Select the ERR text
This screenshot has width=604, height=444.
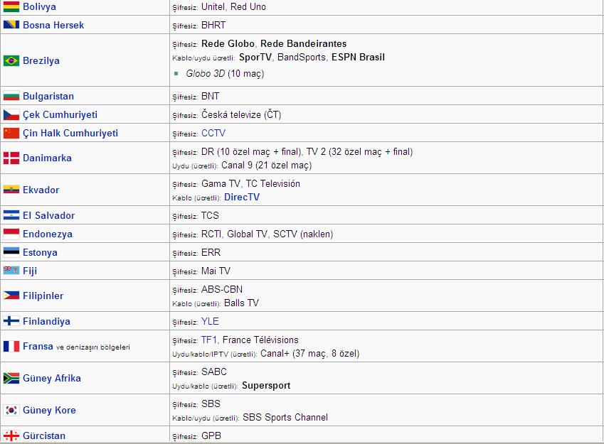211,252
